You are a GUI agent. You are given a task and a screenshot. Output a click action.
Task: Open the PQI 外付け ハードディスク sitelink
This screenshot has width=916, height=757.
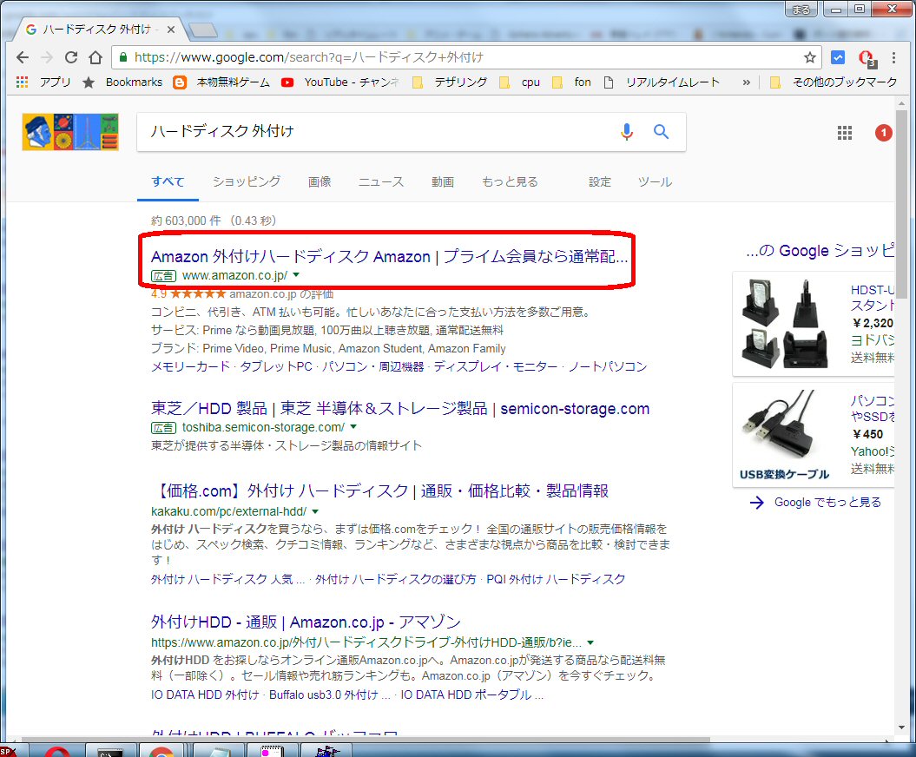556,579
